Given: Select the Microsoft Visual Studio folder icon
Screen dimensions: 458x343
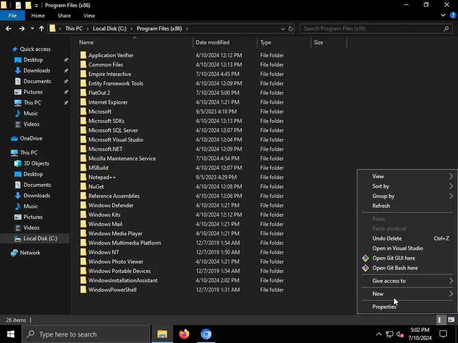Looking at the screenshot, I should 83,140.
